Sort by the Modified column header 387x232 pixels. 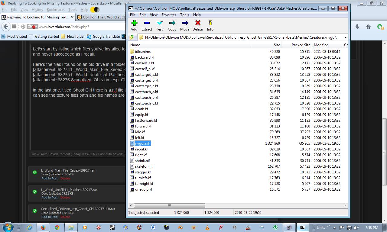[321, 45]
